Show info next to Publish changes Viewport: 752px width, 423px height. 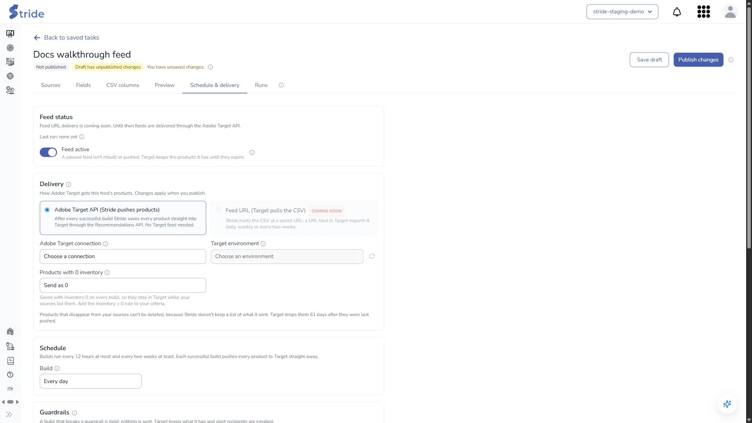coord(731,60)
